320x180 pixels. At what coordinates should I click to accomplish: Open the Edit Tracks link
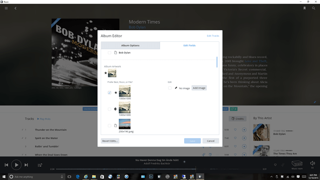213,36
